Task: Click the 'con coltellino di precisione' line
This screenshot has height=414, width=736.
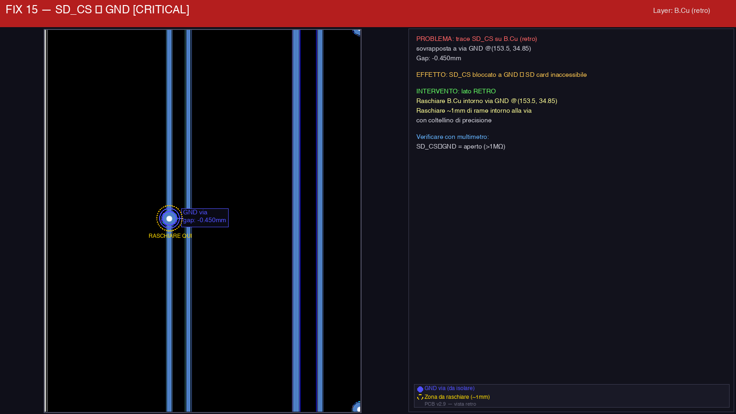Action: (x=454, y=120)
